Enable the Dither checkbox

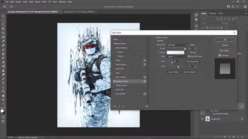[189, 45]
